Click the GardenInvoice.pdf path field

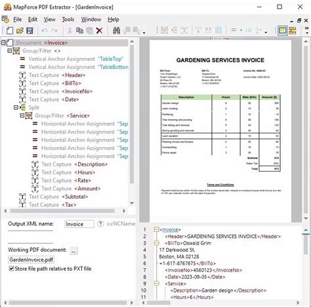point(31,260)
